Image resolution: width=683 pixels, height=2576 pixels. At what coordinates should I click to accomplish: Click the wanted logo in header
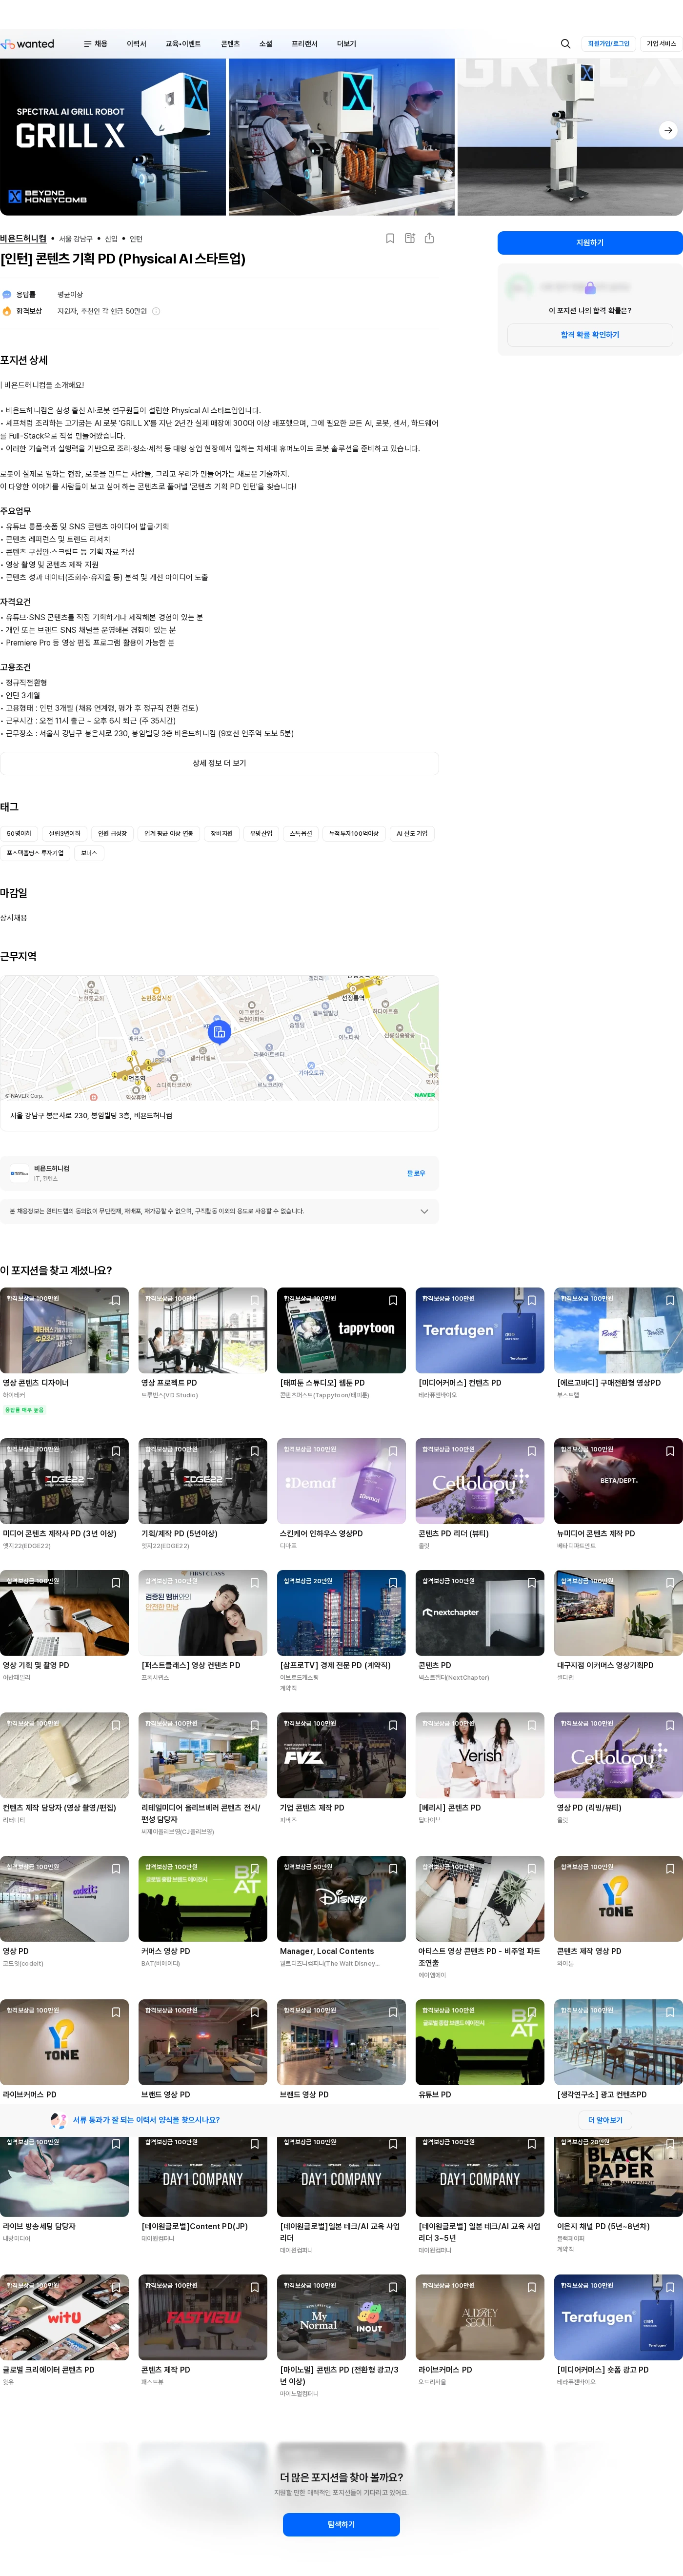(x=28, y=44)
